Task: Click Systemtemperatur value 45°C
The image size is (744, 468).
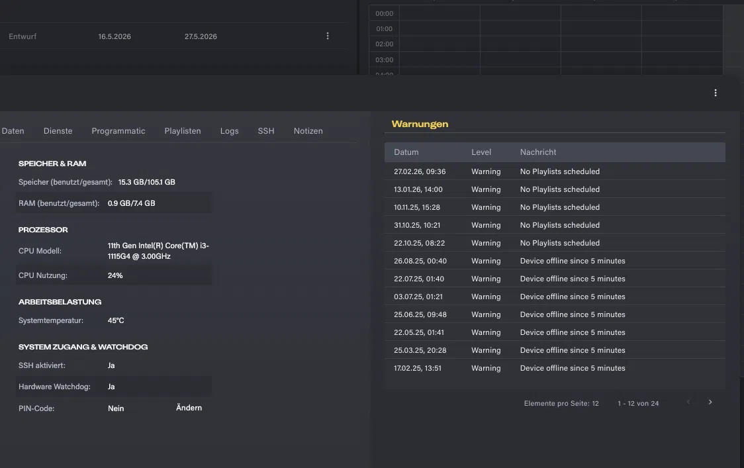Action: [x=116, y=320]
